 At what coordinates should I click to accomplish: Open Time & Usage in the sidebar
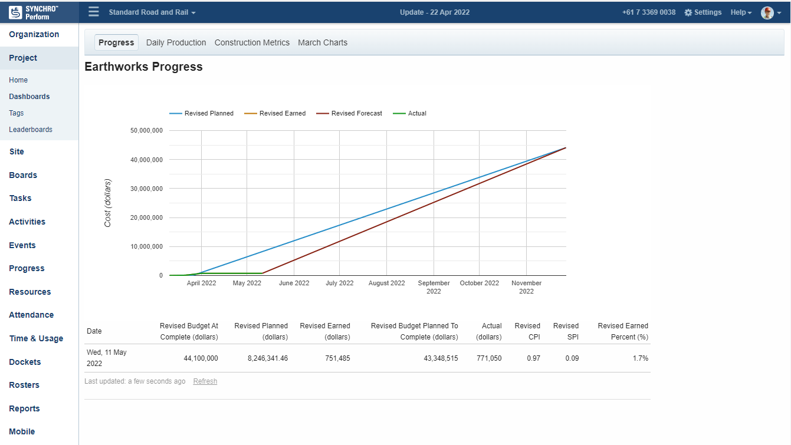36,338
